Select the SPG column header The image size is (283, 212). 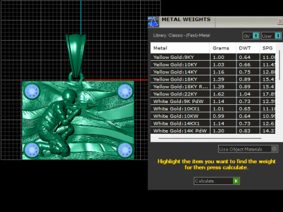(x=268, y=48)
